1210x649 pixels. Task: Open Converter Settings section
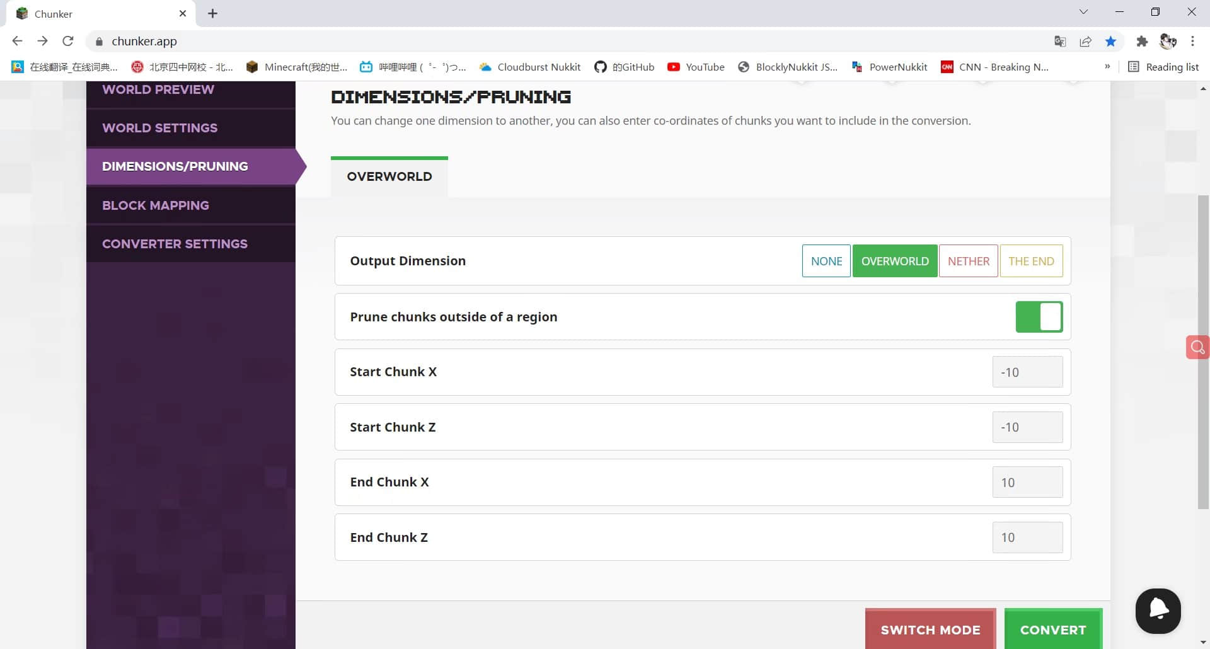point(191,244)
